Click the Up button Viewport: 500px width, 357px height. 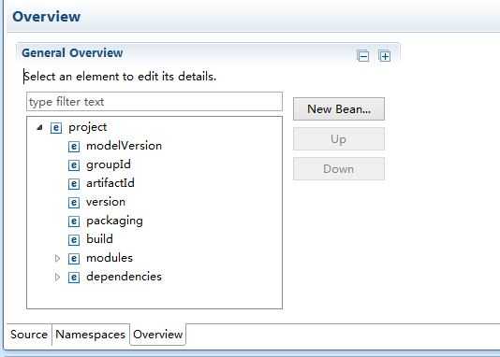pyautogui.click(x=339, y=139)
